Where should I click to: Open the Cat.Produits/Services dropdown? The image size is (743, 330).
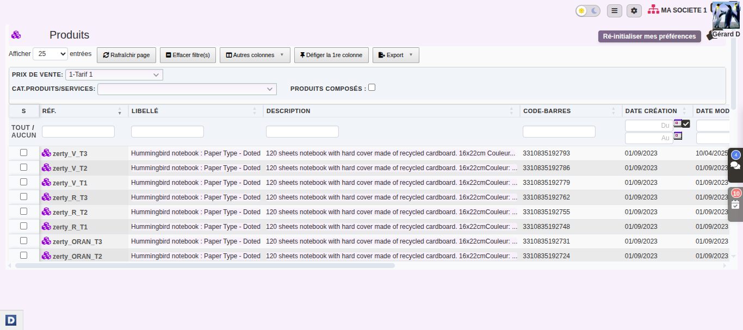click(x=187, y=89)
